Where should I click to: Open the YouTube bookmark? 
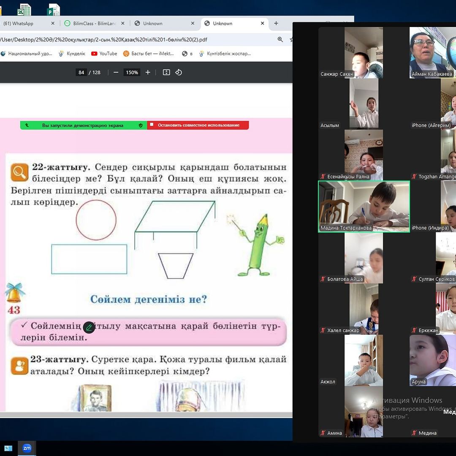[104, 54]
